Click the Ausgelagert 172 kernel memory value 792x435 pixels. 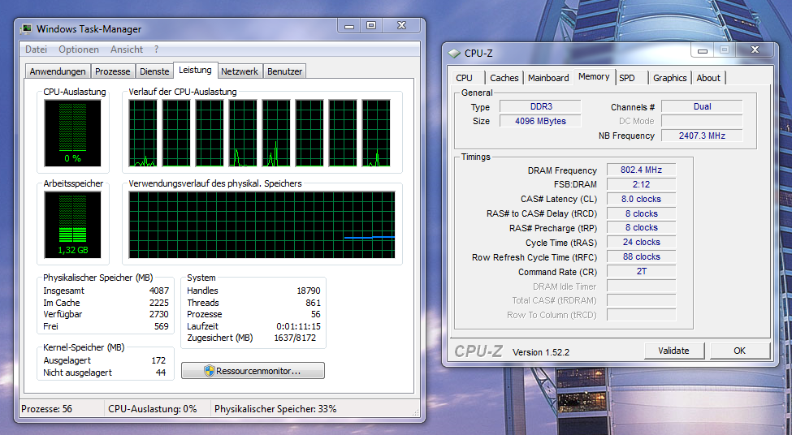click(x=158, y=361)
